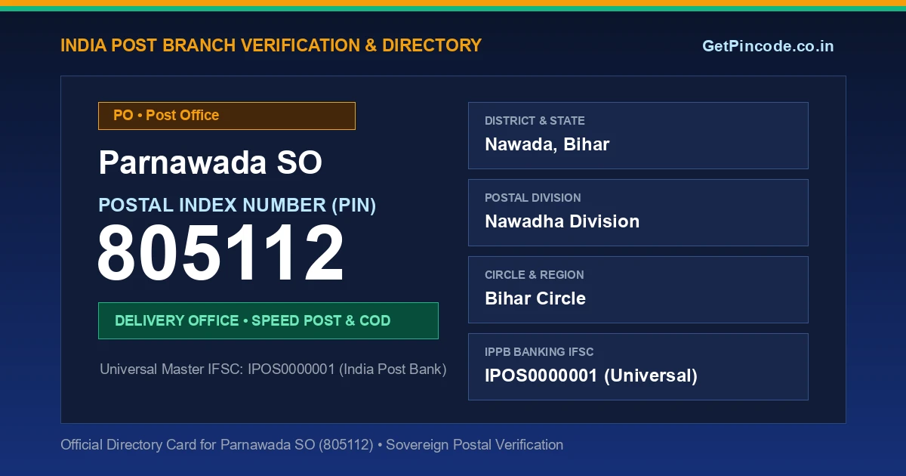The image size is (906, 476).
Task: Click the Parnawada SO branch name
Action: (x=211, y=163)
